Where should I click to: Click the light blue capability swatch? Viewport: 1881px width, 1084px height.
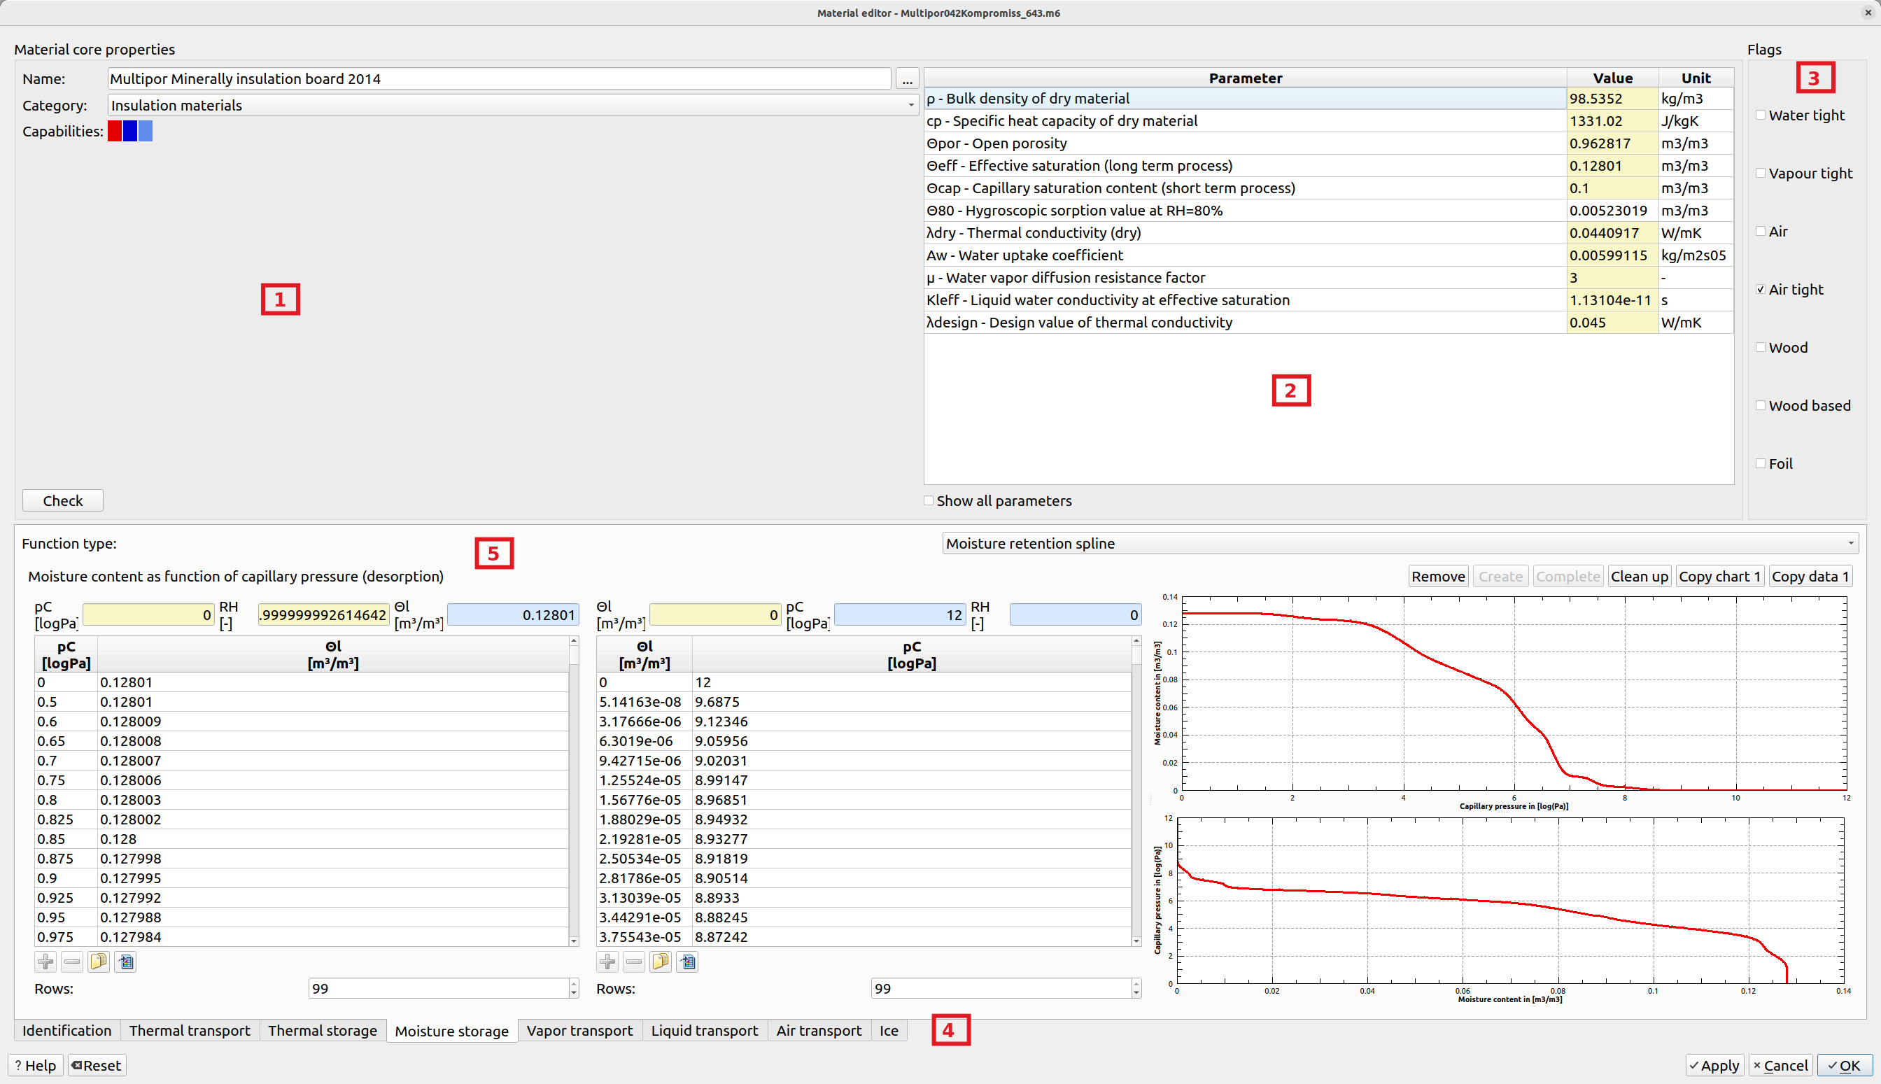(146, 131)
